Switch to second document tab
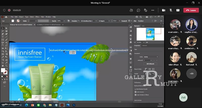The width and height of the screenshot is (202, 108). [x=49, y=24]
